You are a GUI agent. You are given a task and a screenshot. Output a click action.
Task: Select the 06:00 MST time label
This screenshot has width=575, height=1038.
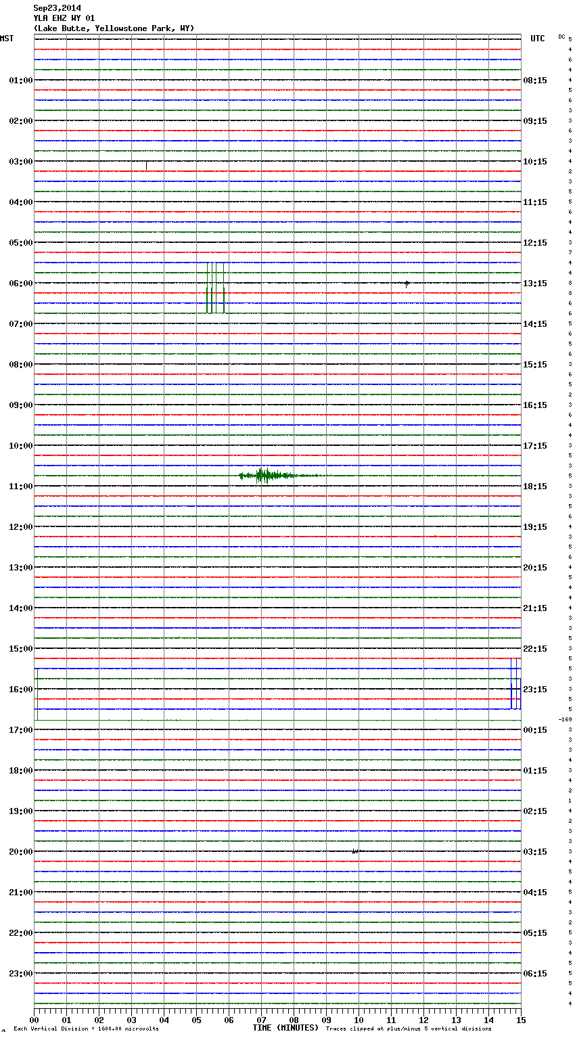[x=21, y=284]
